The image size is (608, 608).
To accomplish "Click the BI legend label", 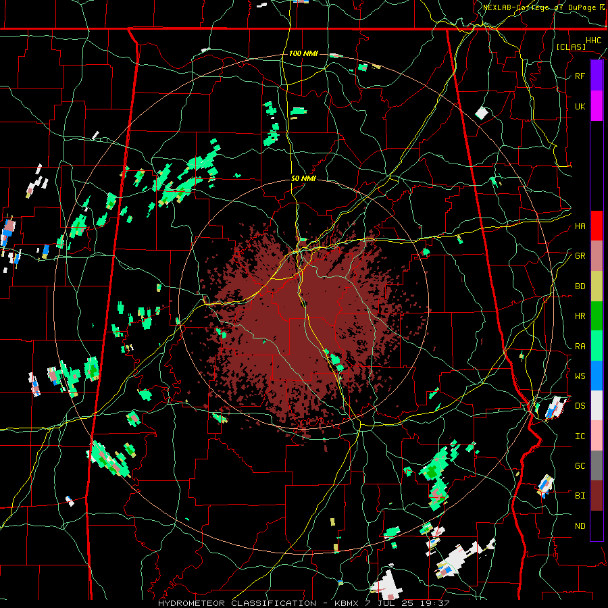I will [x=580, y=496].
